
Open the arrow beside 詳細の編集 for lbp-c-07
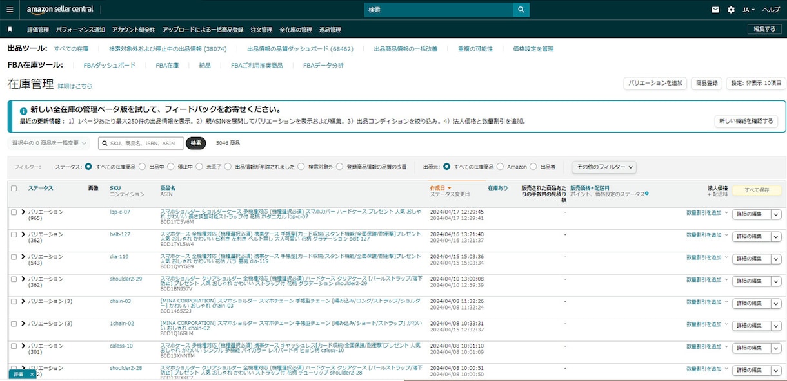(777, 214)
